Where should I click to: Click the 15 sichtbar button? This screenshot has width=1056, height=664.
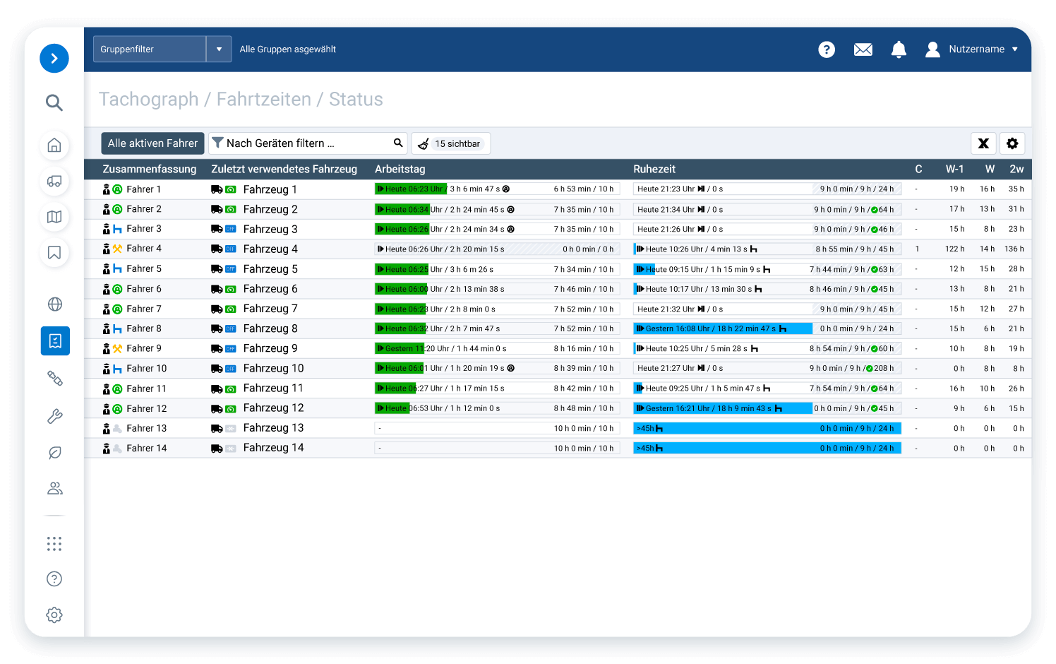click(451, 143)
